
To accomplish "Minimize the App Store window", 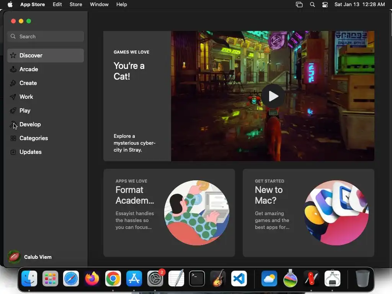I will (21, 21).
